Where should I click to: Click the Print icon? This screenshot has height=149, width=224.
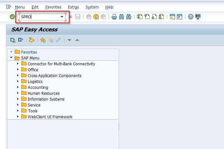pyautogui.click(x=114, y=17)
